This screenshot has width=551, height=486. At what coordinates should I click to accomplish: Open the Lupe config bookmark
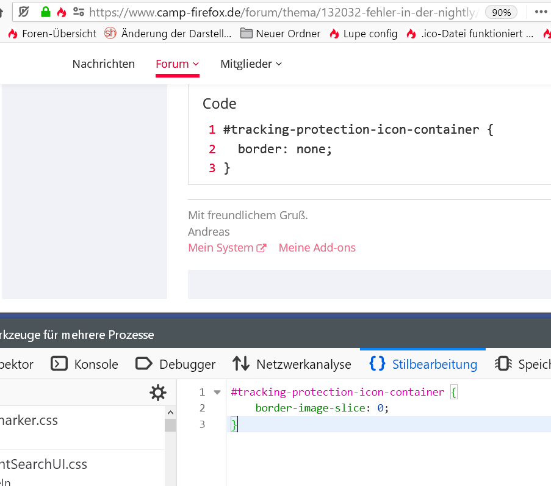[363, 34]
